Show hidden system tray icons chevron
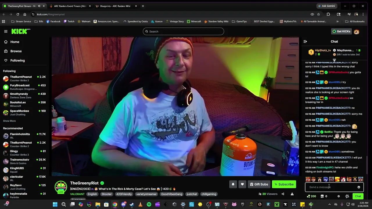 329,204
